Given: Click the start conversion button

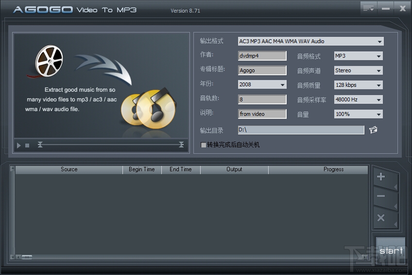Looking at the screenshot, I should (x=391, y=251).
